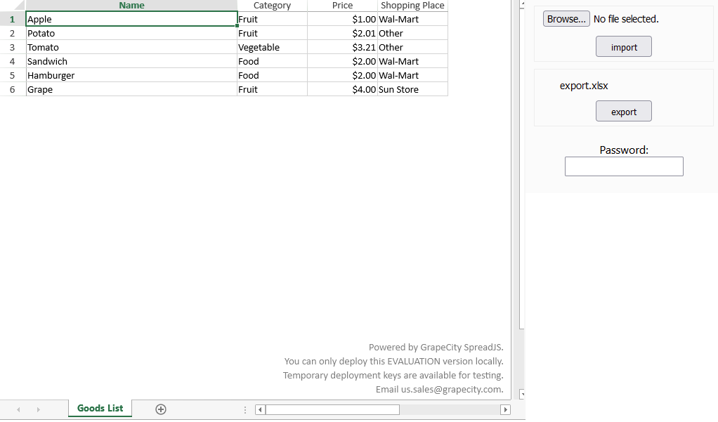Click vertical scrollbar down arrow
Screen dimensions: 718x422
[x=521, y=395]
